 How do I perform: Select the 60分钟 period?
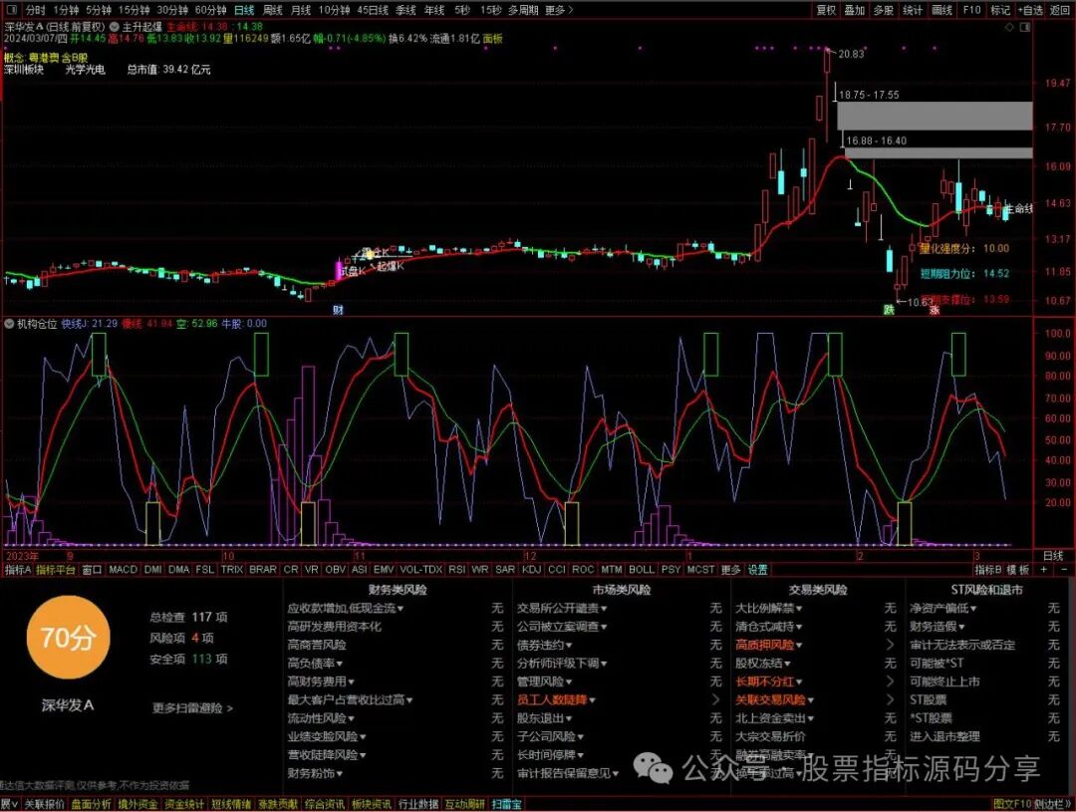[210, 10]
